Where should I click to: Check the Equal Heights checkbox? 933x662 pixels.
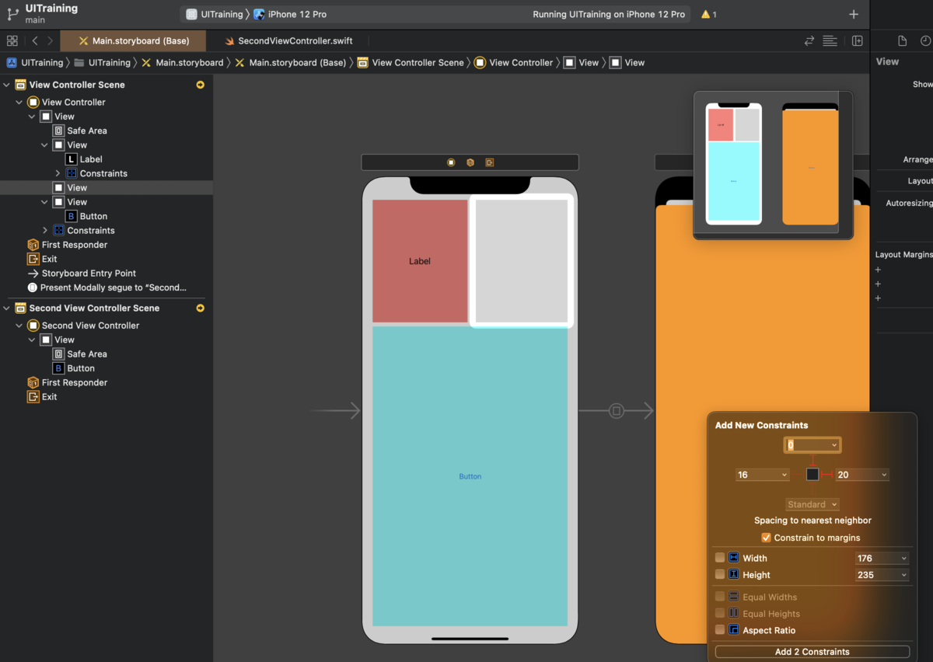pyautogui.click(x=720, y=613)
